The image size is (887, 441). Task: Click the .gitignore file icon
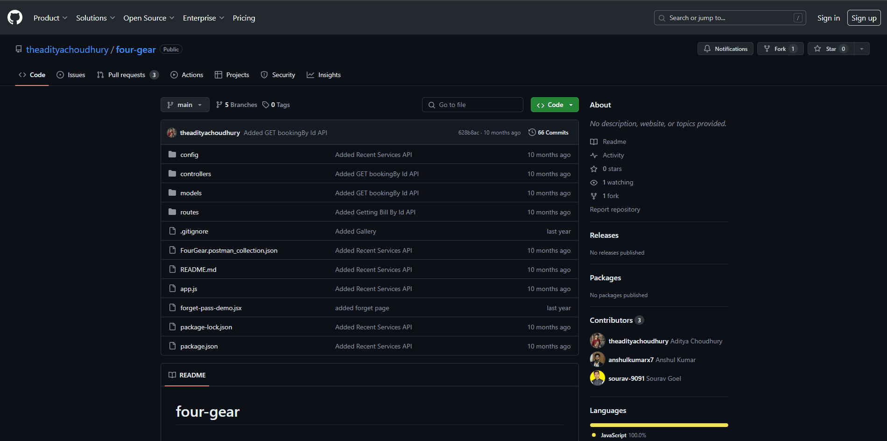tap(172, 231)
